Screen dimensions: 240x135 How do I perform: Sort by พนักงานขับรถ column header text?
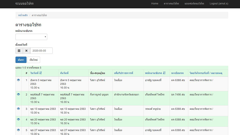tap(154, 73)
